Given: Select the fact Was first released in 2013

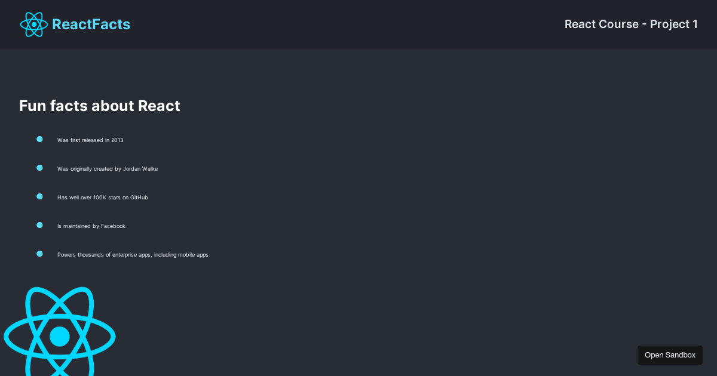Looking at the screenshot, I should coord(90,140).
